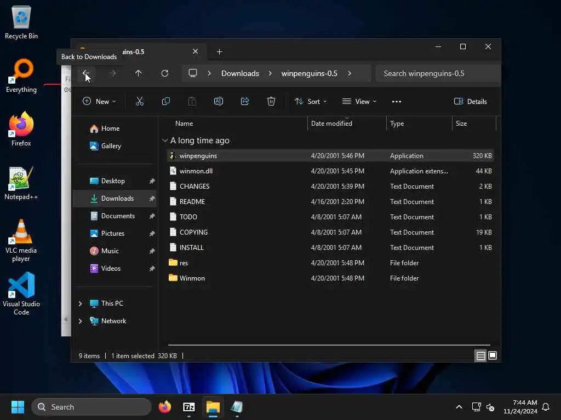Show hidden system tray icons

click(459, 407)
